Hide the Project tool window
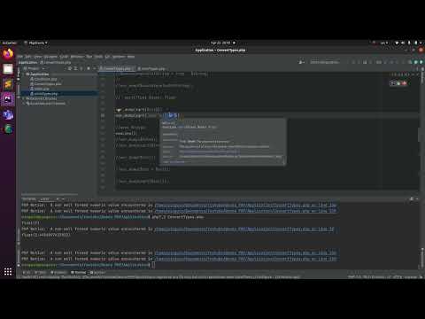The width and height of the screenshot is (425, 319). [95, 68]
